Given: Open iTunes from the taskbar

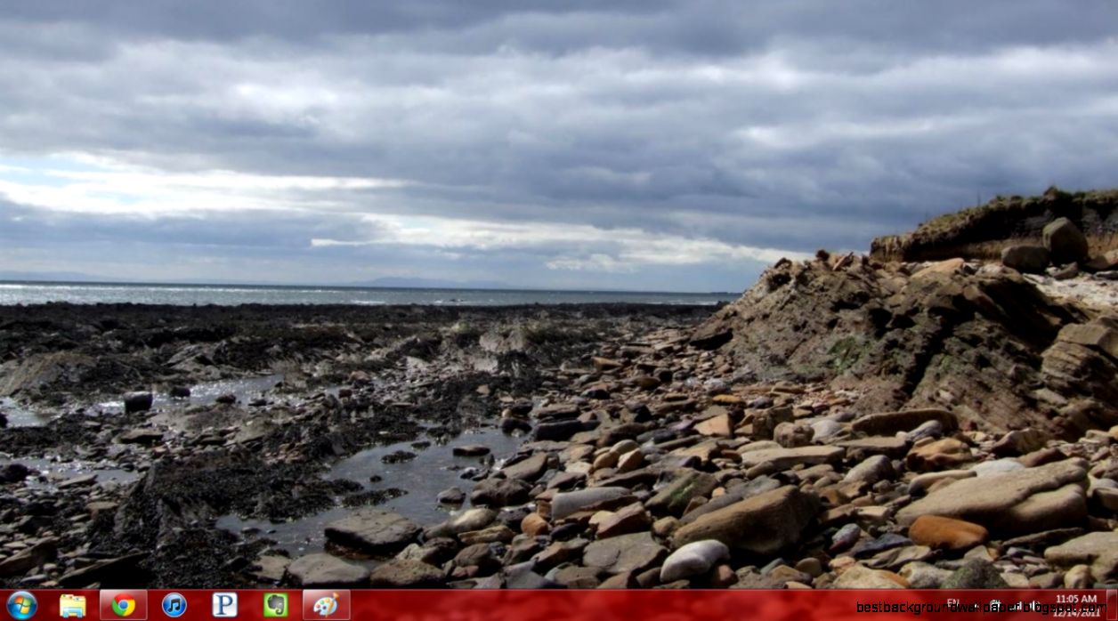Looking at the screenshot, I should point(172,604).
